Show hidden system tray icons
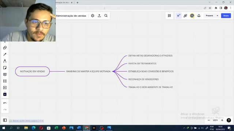Viewport: 234px width, 131px height. tap(184, 128)
